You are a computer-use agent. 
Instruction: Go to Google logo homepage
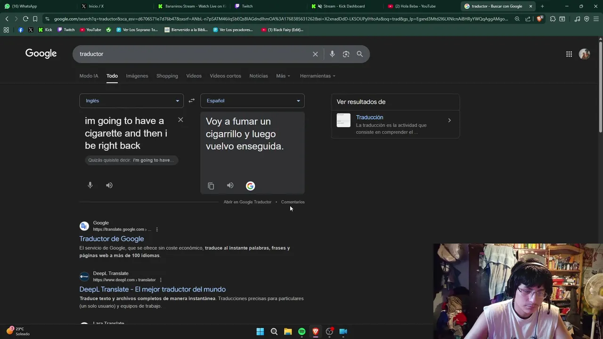coord(41,54)
